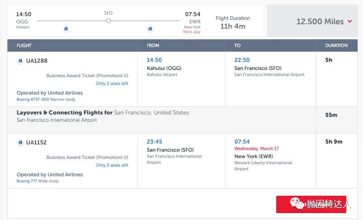Click 'Only 2 seats left' under UA1152

pos(112,165)
